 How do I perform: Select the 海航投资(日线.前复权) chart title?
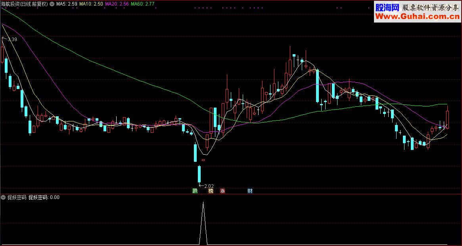tap(25, 4)
